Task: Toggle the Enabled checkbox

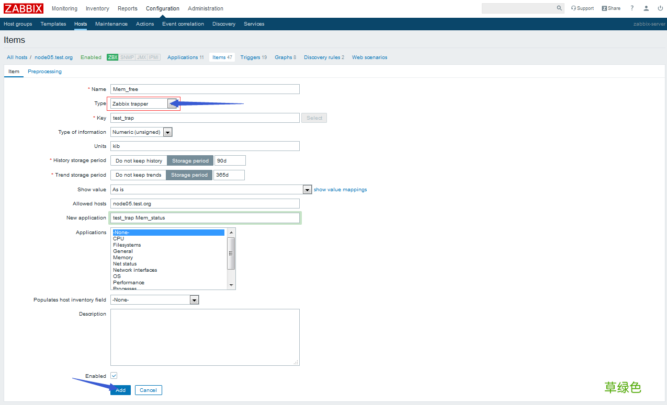Action: (114, 376)
